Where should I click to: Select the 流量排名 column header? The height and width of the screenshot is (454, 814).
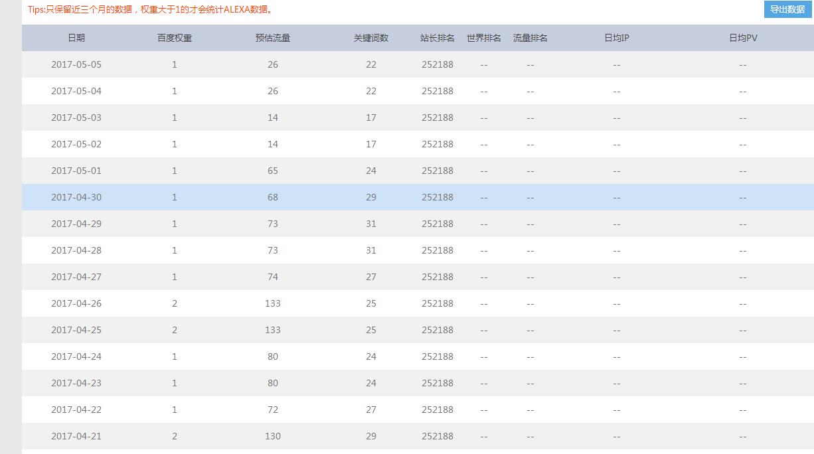click(530, 38)
